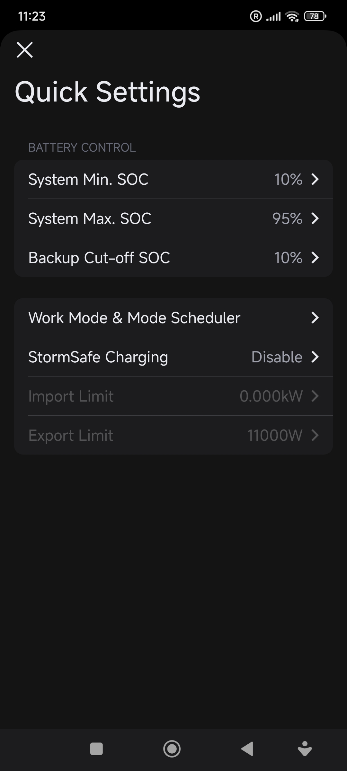Tap the accessibility icon in navigation bar
Image resolution: width=347 pixels, height=771 pixels.
305,749
